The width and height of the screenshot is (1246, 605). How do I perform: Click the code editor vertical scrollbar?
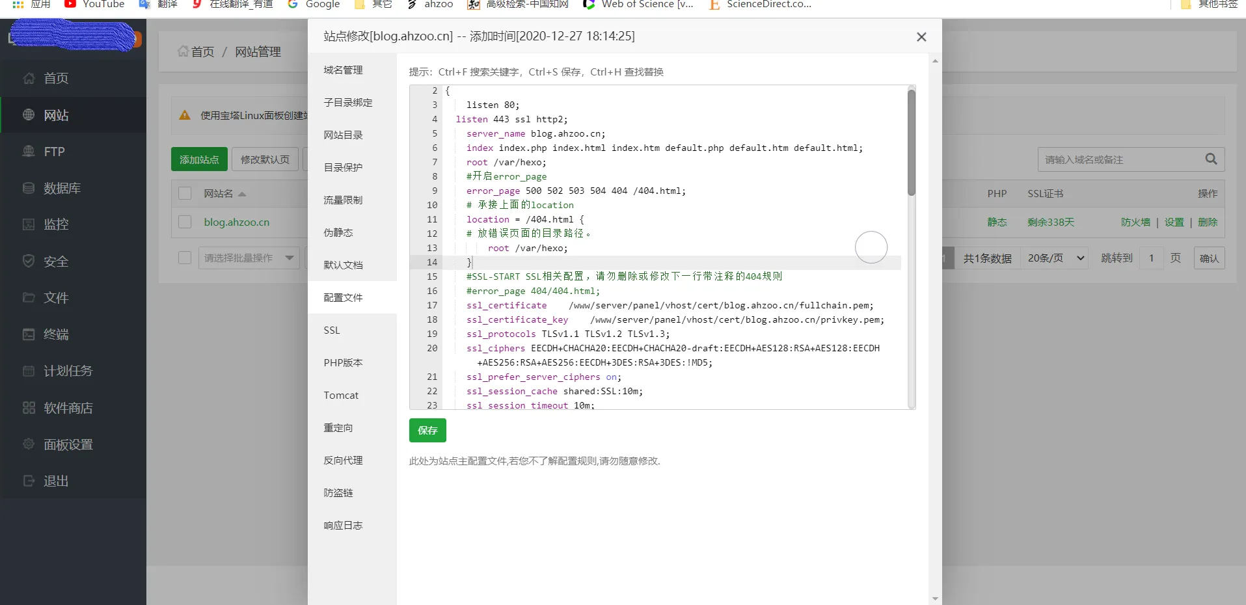coord(911,143)
